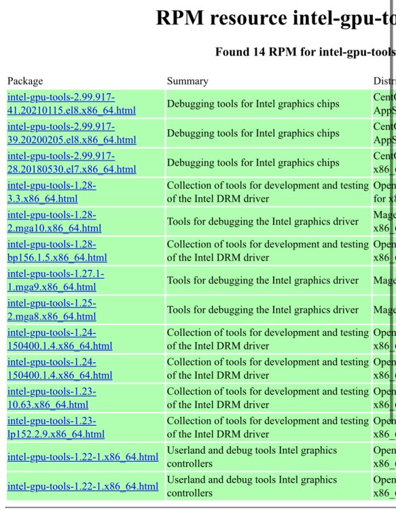The width and height of the screenshot is (396, 510).
Task: Follow the intel-gpu-tools-1.28-3.3.x86_64.html link
Action: (52, 192)
